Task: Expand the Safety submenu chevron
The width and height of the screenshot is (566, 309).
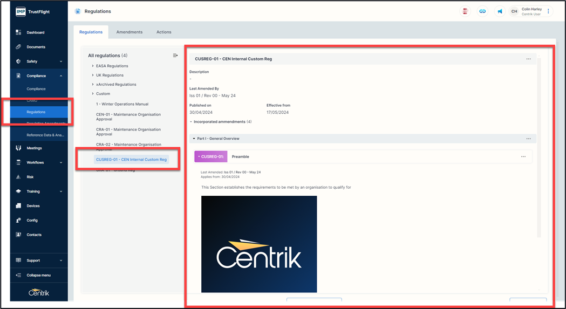Action: pos(61,61)
